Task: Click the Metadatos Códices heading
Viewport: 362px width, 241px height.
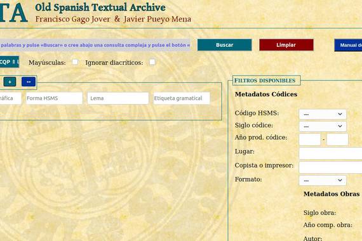Action: pyautogui.click(x=266, y=94)
